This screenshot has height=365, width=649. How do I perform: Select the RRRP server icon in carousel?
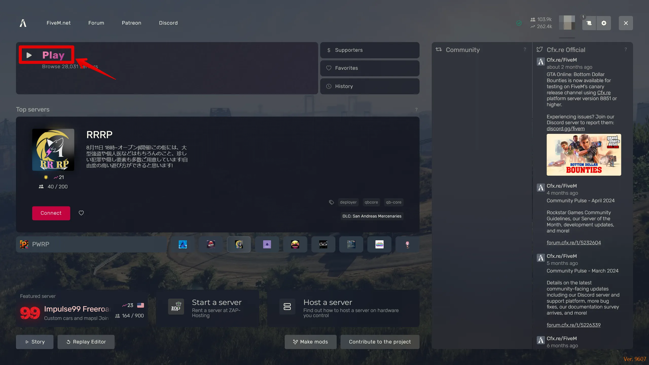[239, 244]
